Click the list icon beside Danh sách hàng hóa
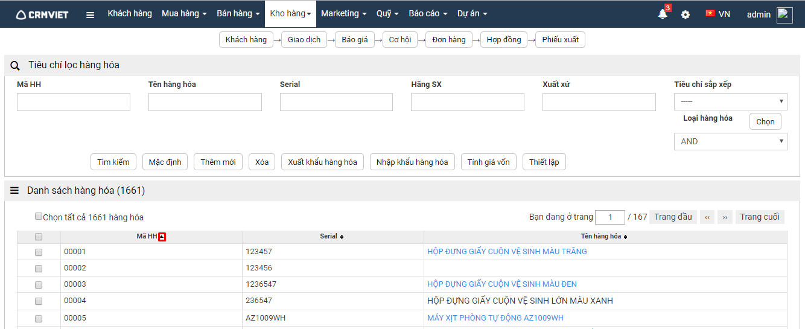The height and width of the screenshot is (329, 805). coord(14,191)
